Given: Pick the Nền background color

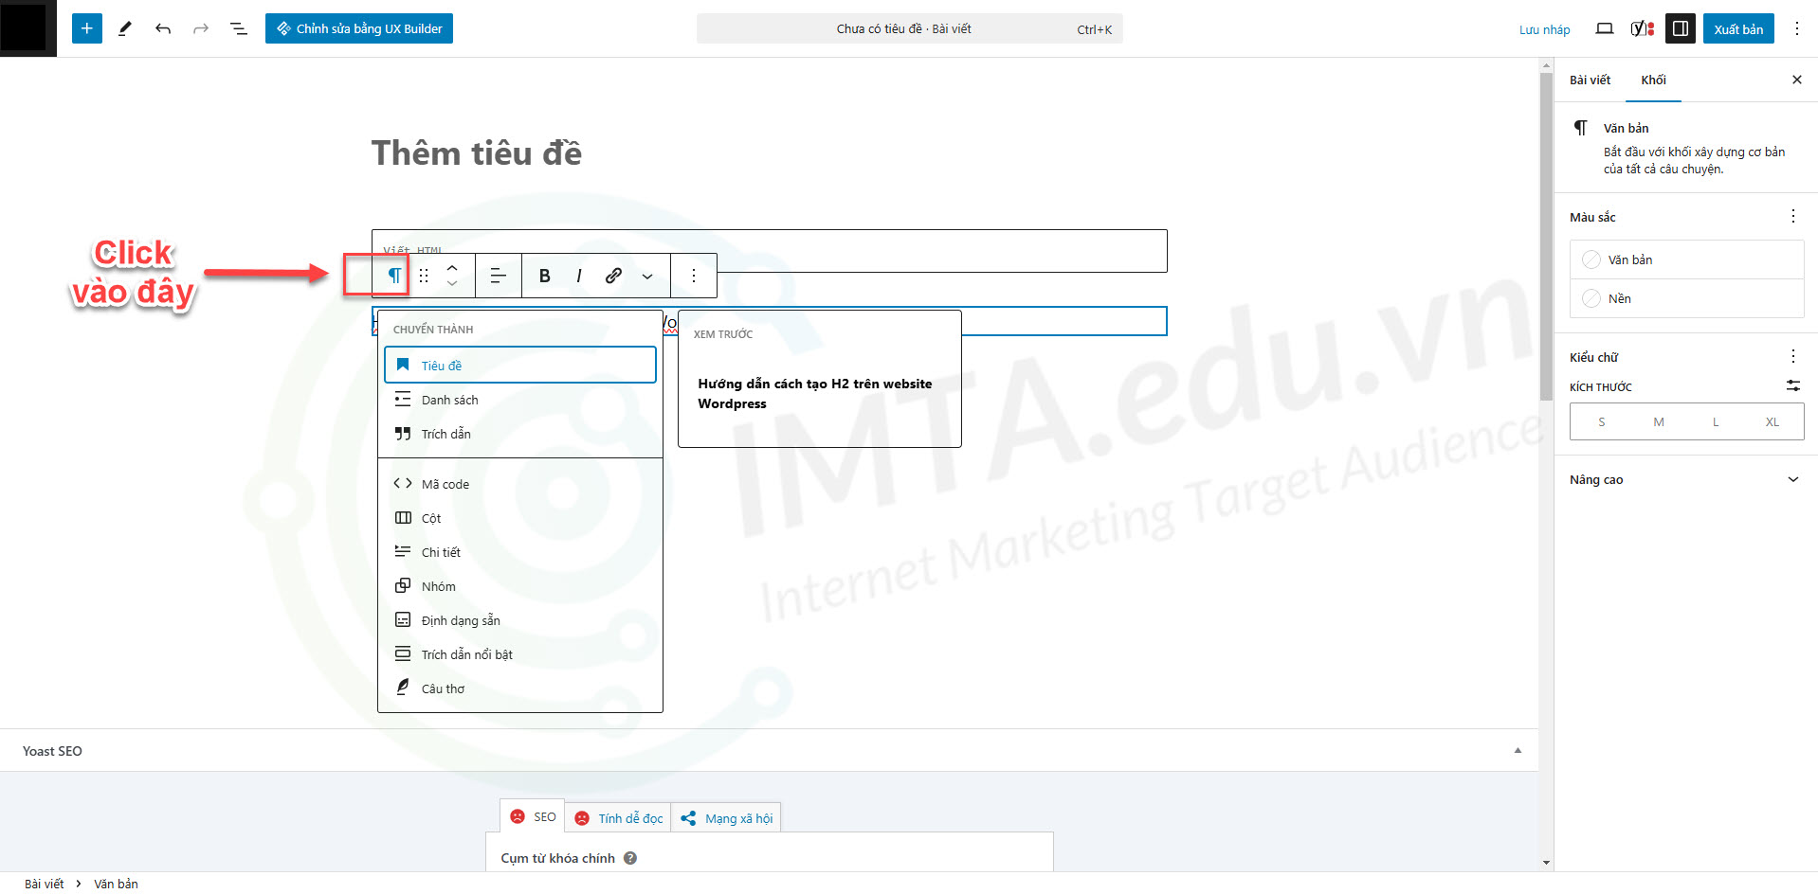Looking at the screenshot, I should (x=1686, y=298).
